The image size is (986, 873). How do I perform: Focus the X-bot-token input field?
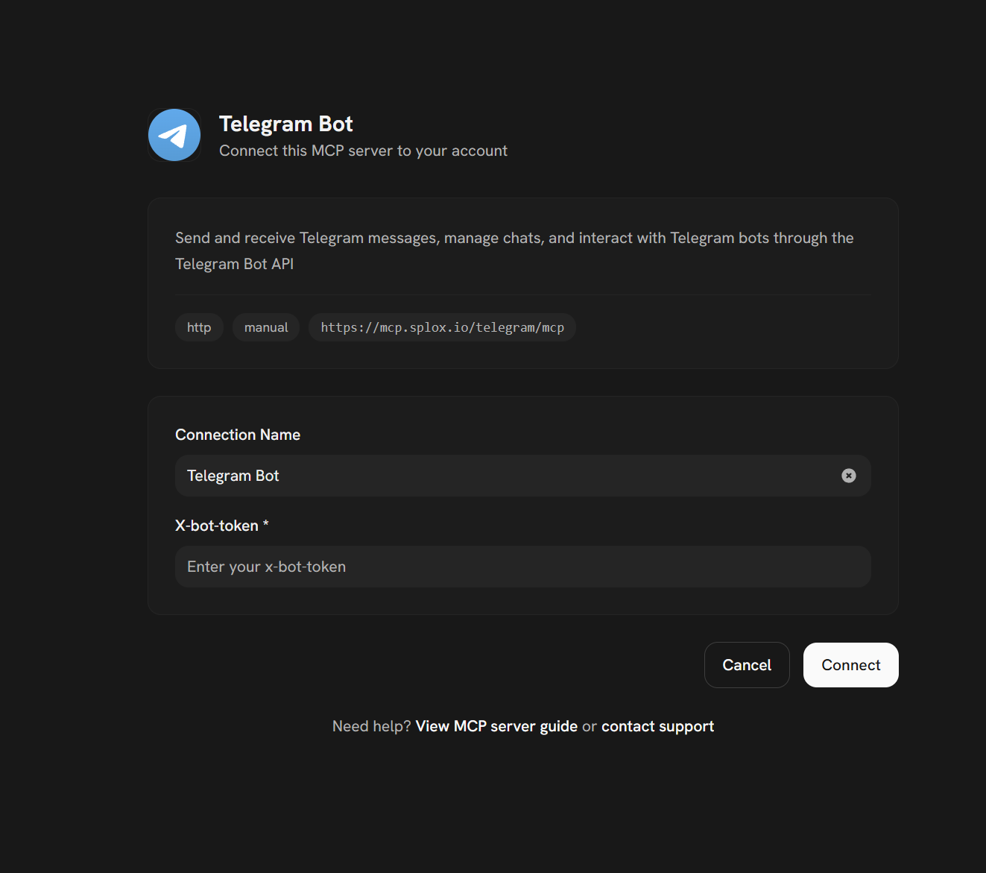click(522, 567)
